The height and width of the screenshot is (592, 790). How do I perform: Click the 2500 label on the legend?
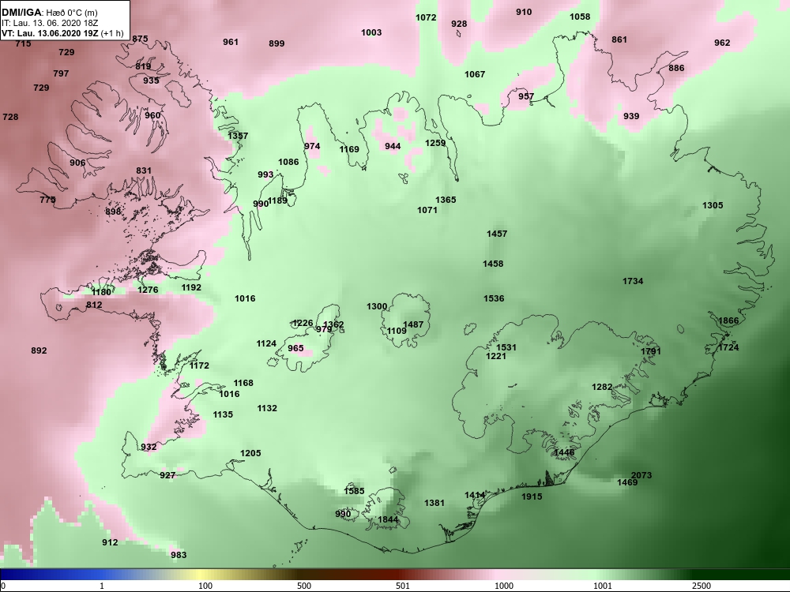[702, 586]
